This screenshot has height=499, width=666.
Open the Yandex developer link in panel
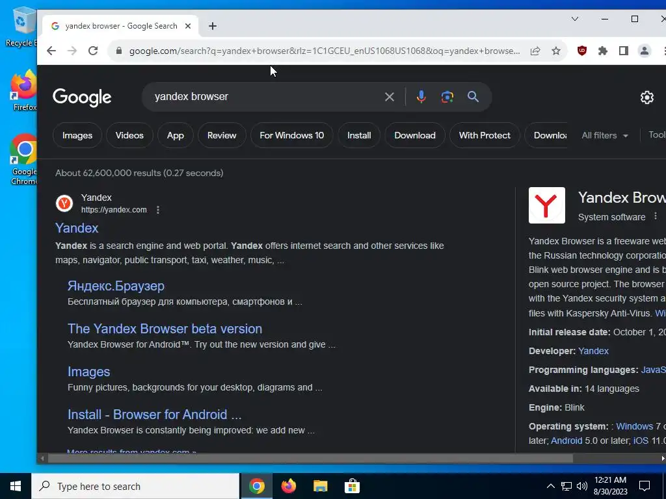point(593,351)
